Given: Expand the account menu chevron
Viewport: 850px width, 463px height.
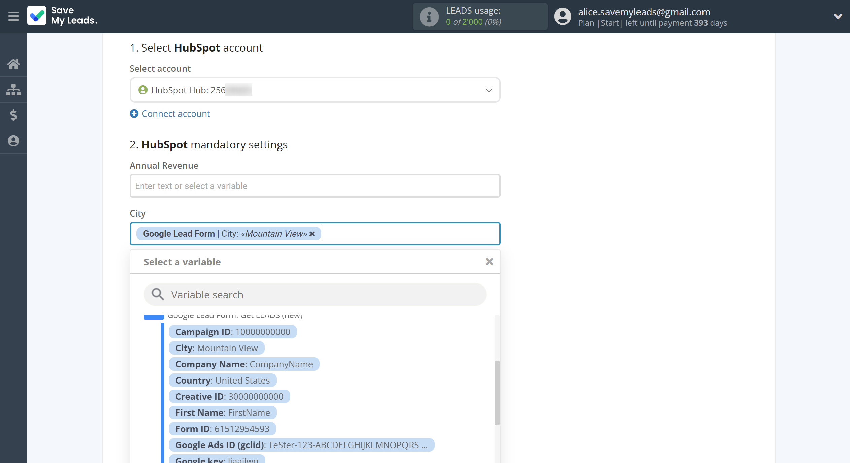Looking at the screenshot, I should click(x=838, y=16).
